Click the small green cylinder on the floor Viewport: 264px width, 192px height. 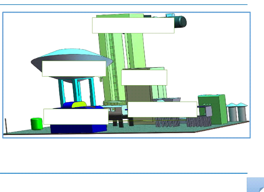[x=37, y=123]
